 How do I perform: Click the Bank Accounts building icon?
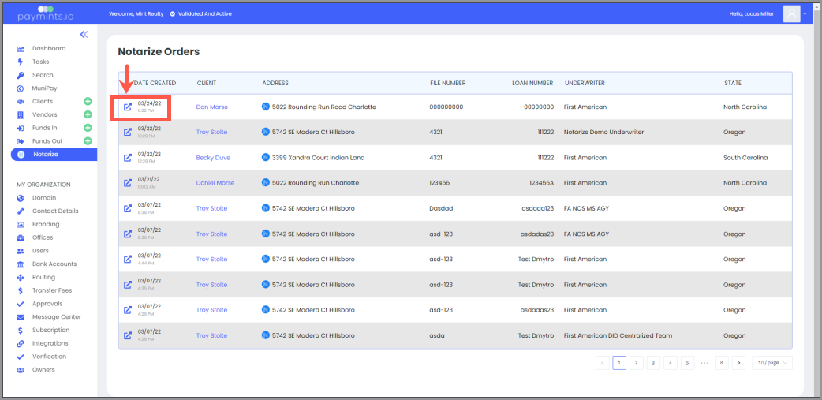[x=21, y=264]
